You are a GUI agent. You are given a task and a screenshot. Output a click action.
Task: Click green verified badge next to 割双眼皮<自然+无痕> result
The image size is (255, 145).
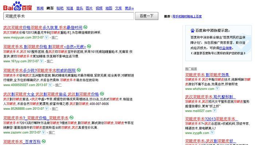coord(89,46)
